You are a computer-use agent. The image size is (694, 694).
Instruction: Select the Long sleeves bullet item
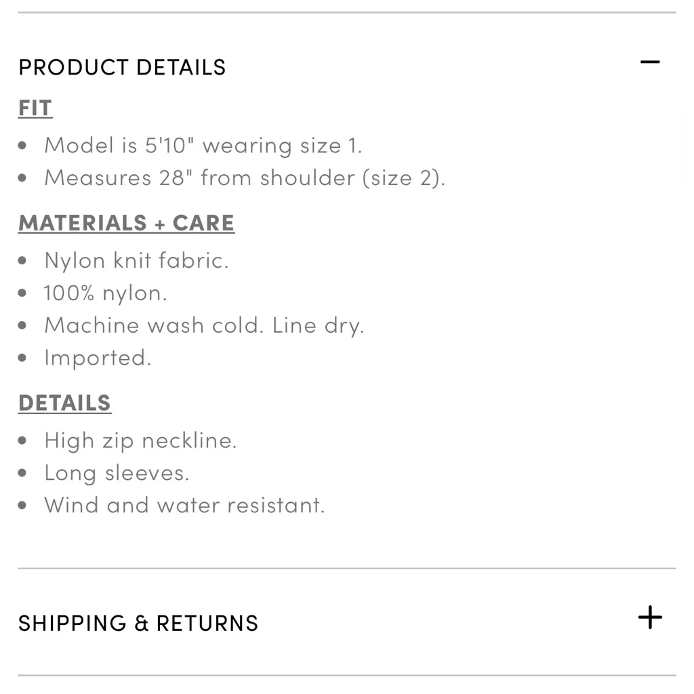tap(117, 472)
